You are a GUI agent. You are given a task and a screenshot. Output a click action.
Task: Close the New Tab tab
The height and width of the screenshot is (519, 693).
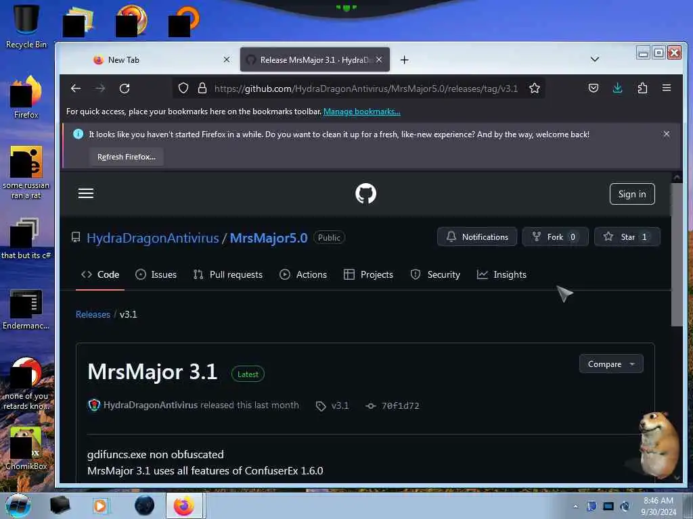[226, 59]
